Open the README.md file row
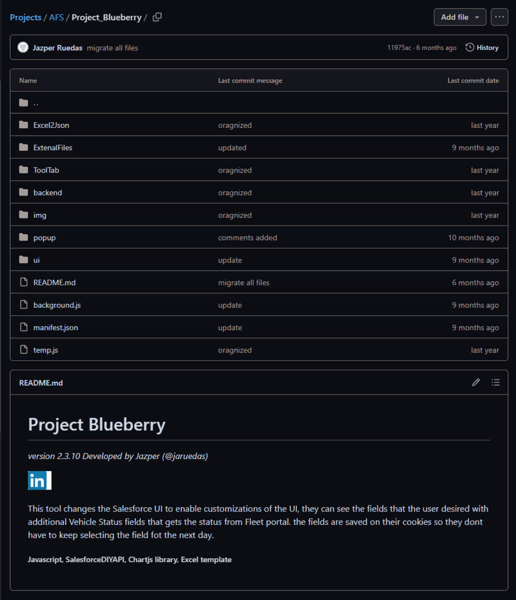Viewport: 516px width, 600px height. tap(53, 282)
